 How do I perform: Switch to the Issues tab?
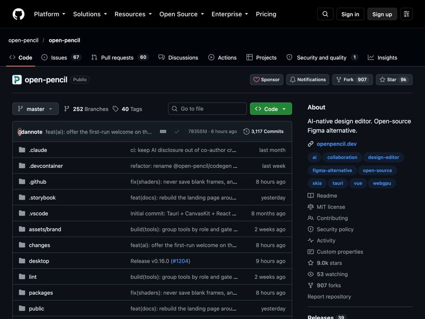[x=61, y=58]
